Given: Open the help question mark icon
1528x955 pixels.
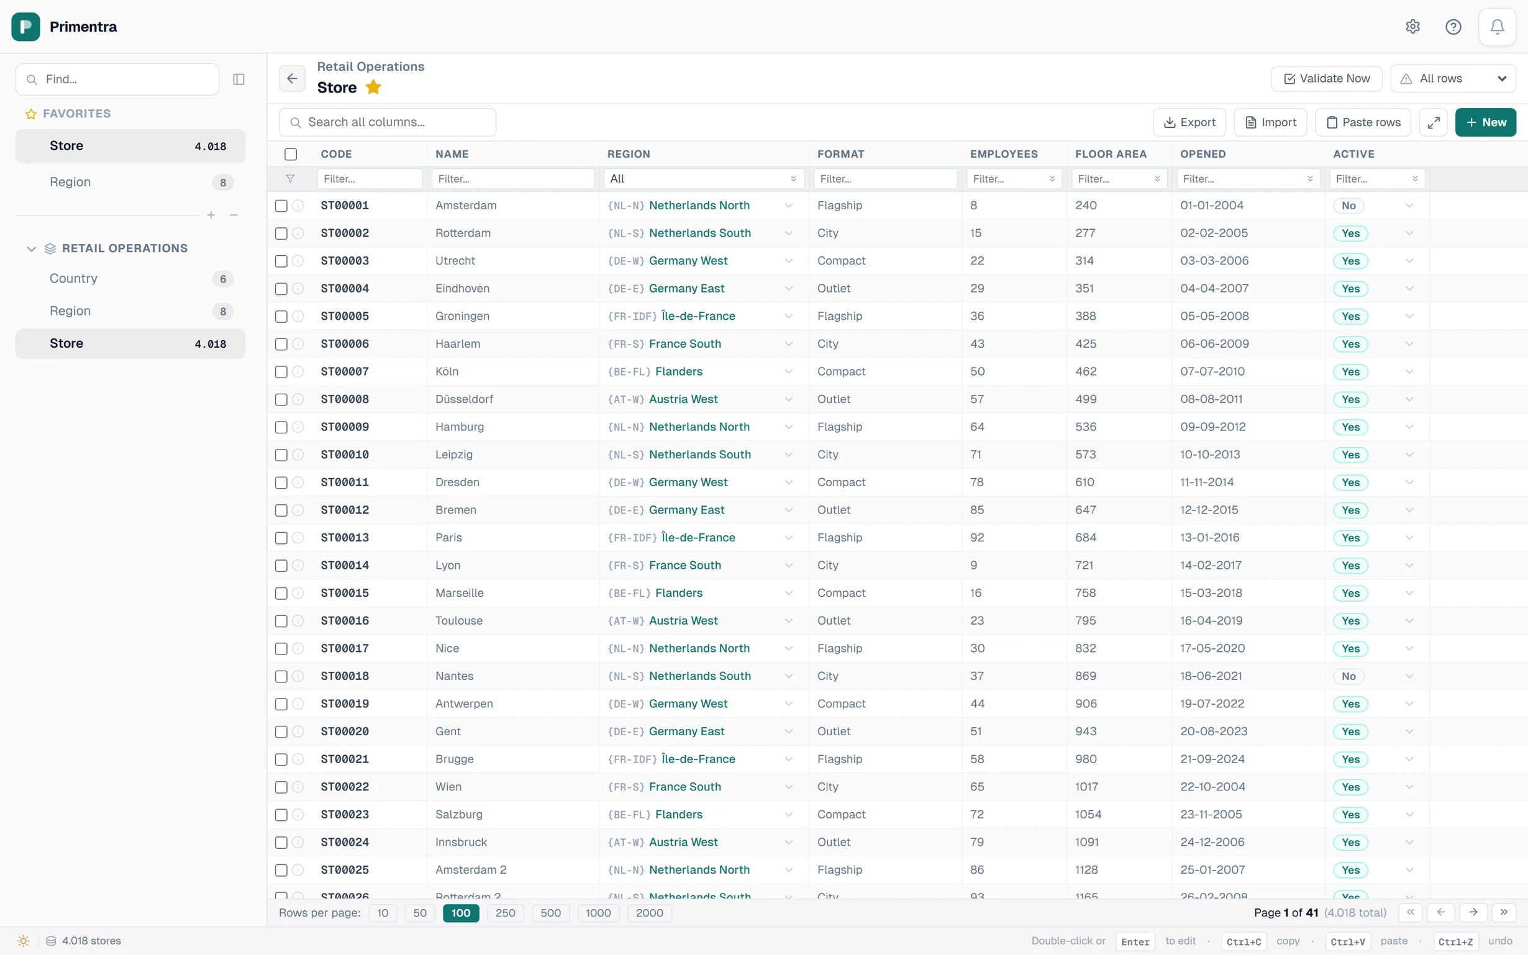Looking at the screenshot, I should click(x=1453, y=27).
